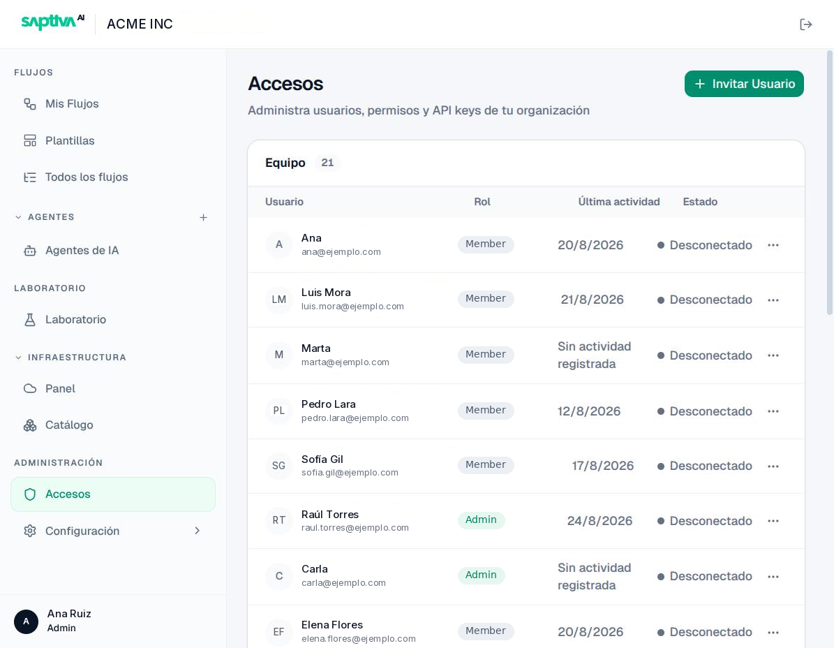Click the M avatar for Marta
Screen dimensions: 834x648
point(278,355)
